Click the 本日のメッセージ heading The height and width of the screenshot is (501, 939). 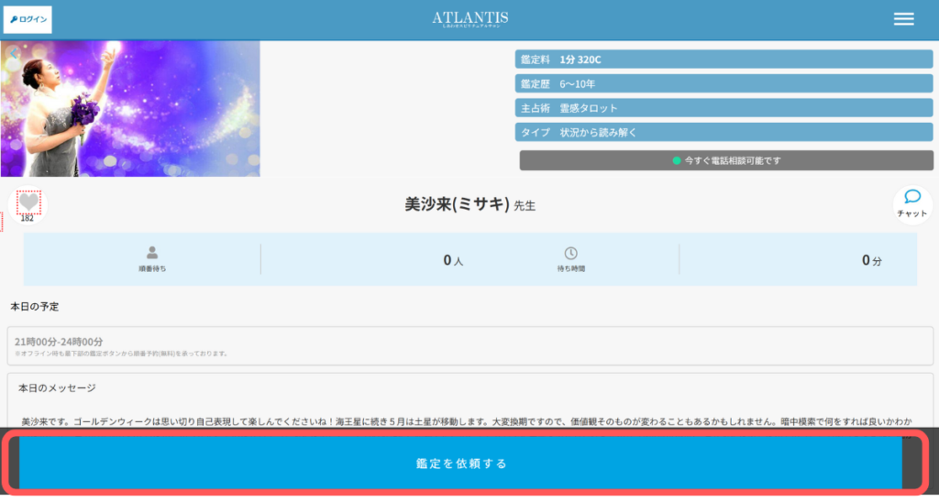pyautogui.click(x=57, y=388)
